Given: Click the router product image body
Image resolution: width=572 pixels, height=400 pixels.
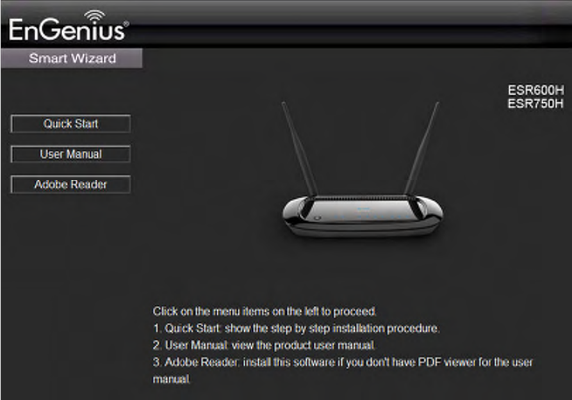Looking at the screenshot, I should pyautogui.click(x=363, y=216).
